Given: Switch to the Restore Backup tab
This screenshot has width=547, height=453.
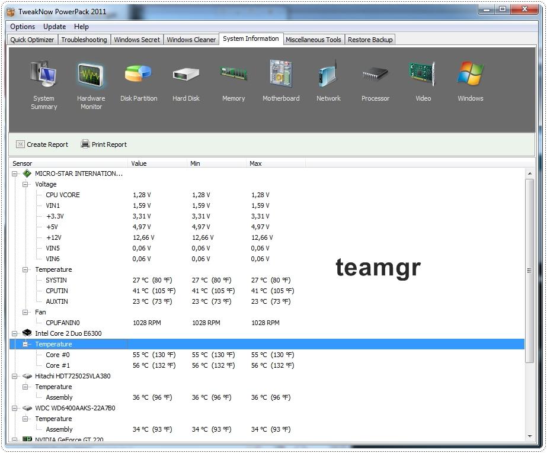Looking at the screenshot, I should [x=370, y=40].
